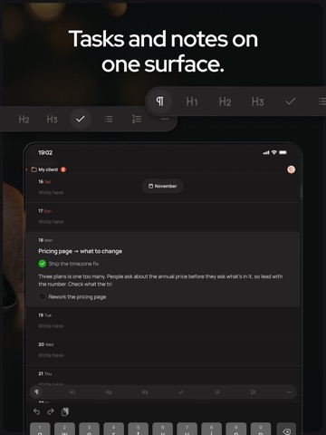
Task: Uncheck the 'Ship the timezone fix' task
Action: [43, 264]
